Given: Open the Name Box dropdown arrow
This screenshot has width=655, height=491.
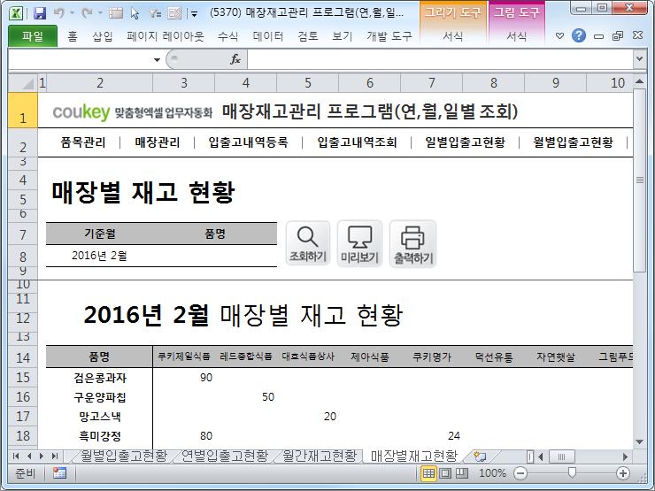Looking at the screenshot, I should (x=157, y=59).
